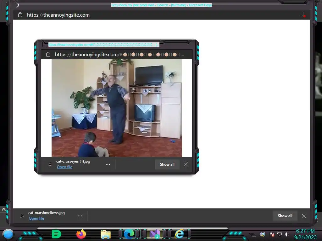Launch Firefox from the taskbar
The width and height of the screenshot is (322, 241).
coord(81,234)
